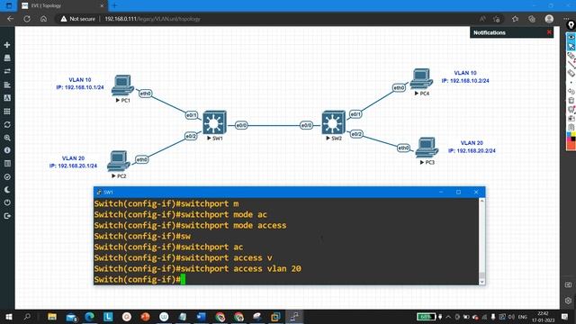Select the arrow pointer tool in annotation bar
Screen dimensions: 576x324
tap(571, 46)
